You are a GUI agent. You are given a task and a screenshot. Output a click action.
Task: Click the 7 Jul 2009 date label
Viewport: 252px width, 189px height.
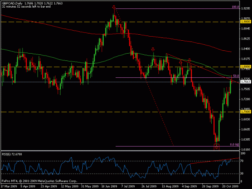[x=128, y=186]
